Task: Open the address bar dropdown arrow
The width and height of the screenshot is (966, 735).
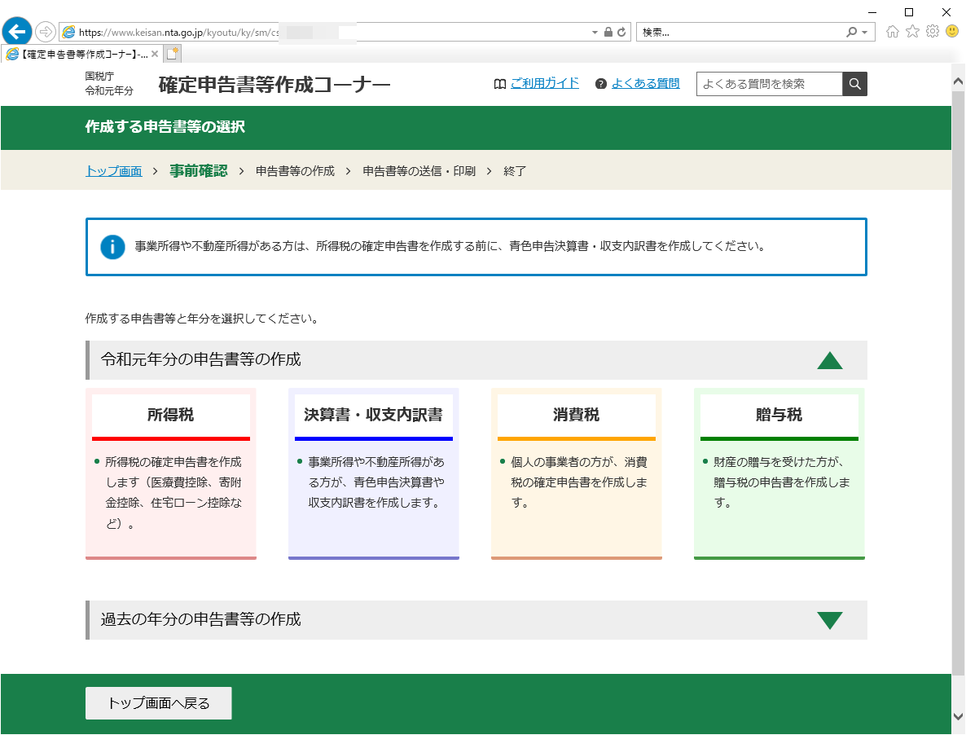Action: [595, 32]
